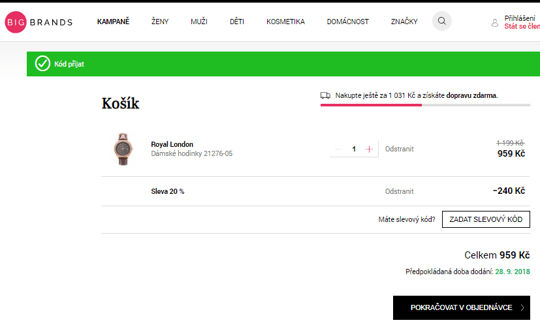Increase watch quantity with plus button

[x=370, y=149]
